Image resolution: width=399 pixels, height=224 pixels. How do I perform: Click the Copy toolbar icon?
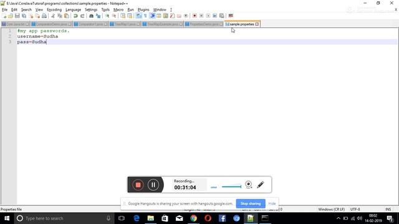(x=60, y=16)
